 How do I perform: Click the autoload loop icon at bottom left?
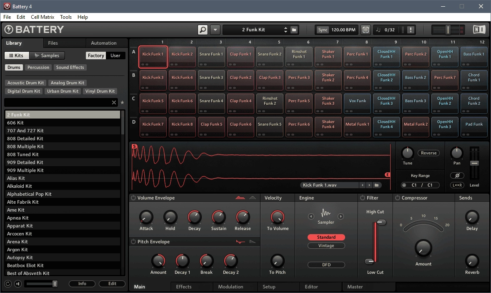tap(8, 284)
